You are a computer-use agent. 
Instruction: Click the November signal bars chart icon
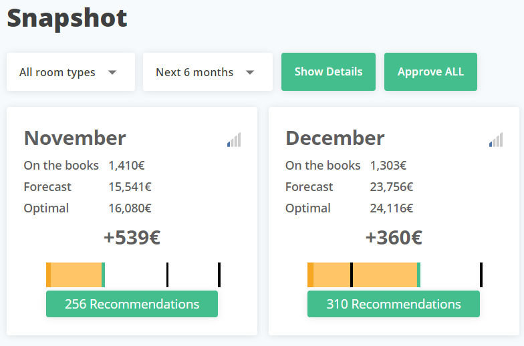234,140
